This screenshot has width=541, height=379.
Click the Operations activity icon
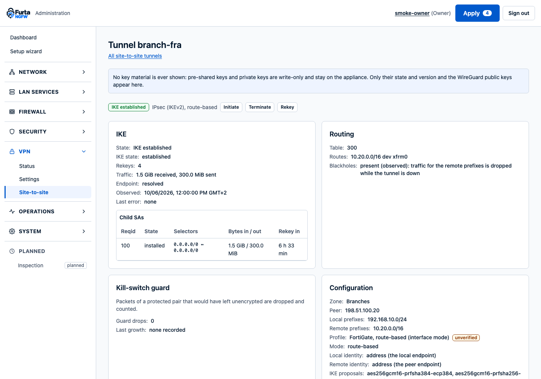[12, 211]
